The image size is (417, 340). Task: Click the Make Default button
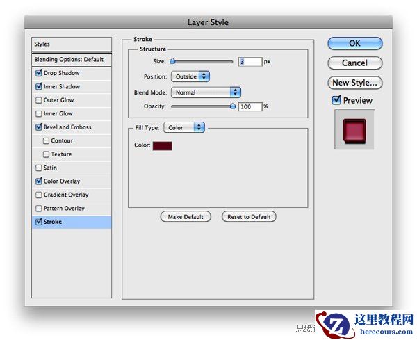(186, 217)
